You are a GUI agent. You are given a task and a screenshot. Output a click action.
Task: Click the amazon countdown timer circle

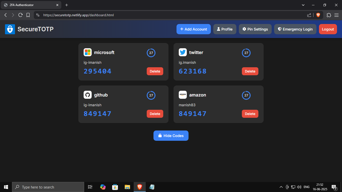click(246, 95)
